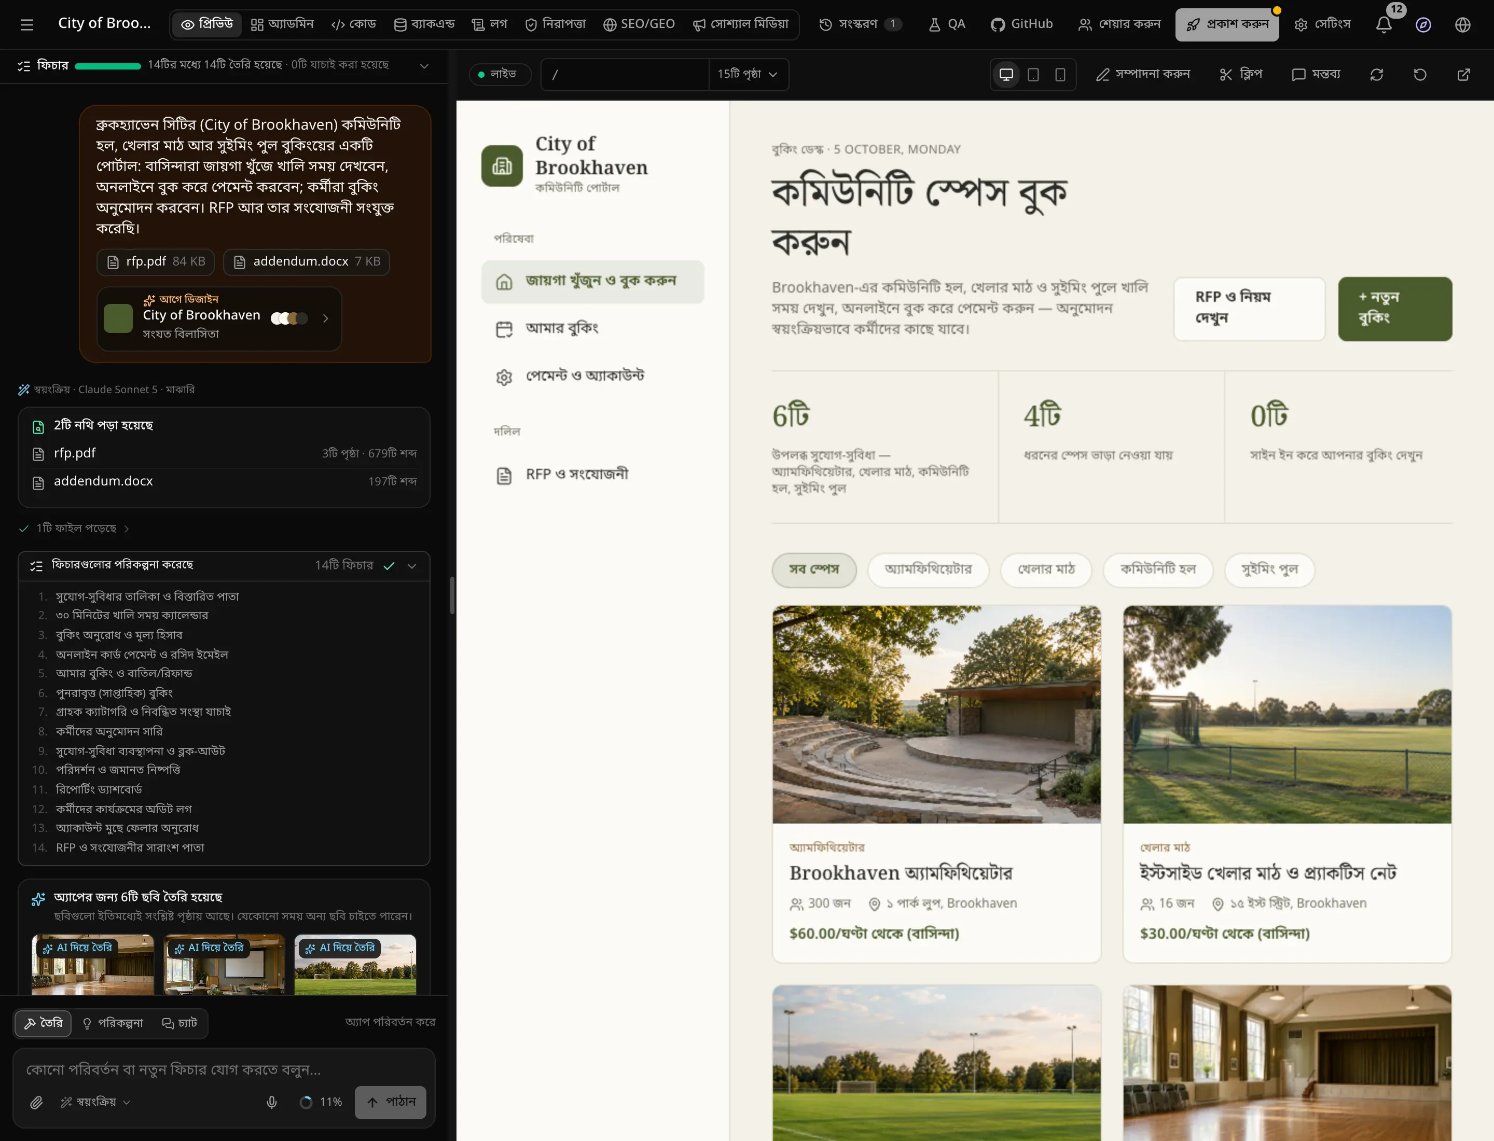Click the undo history icon

click(1420, 74)
